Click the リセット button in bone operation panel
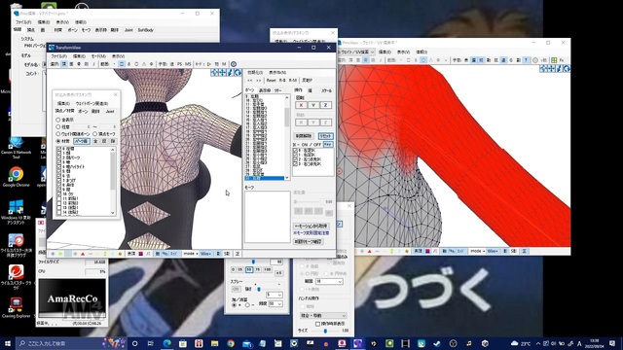The width and height of the screenshot is (623, 350). tap(325, 136)
